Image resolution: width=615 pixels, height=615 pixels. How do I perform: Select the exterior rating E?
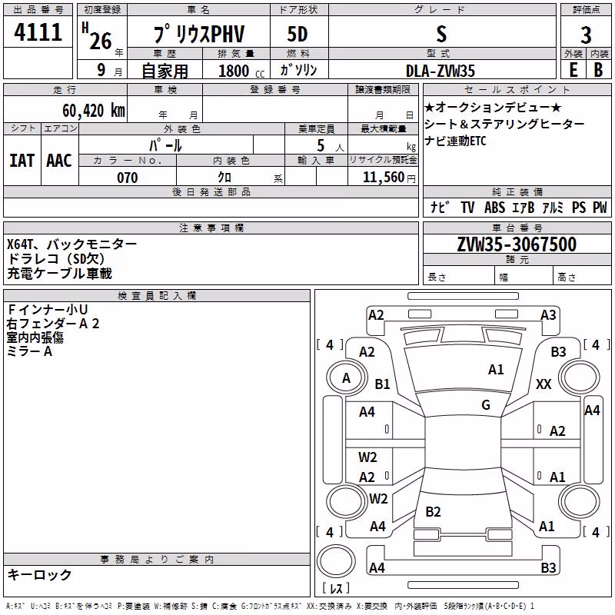point(573,70)
